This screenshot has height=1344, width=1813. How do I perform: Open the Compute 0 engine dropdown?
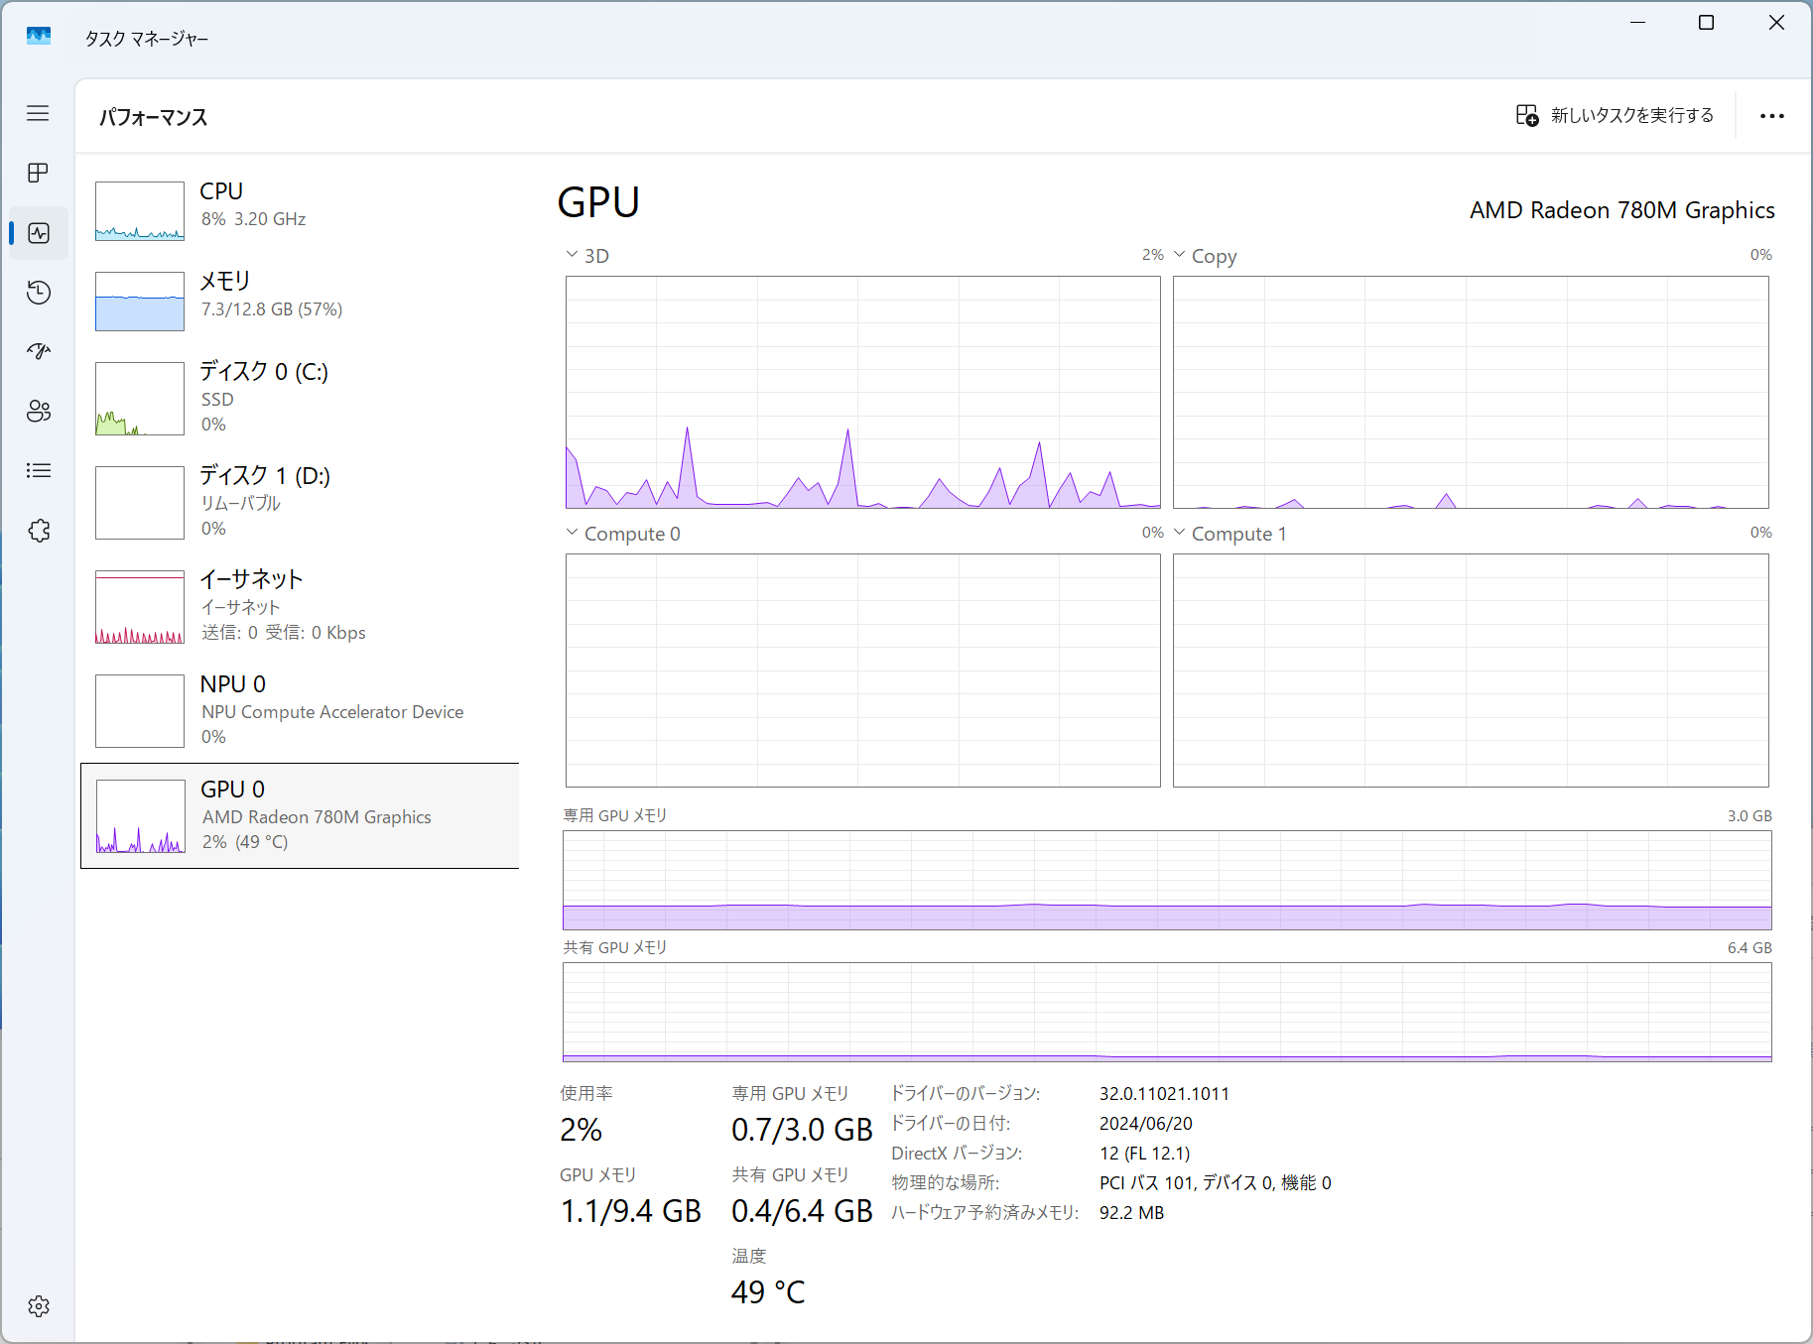click(573, 533)
